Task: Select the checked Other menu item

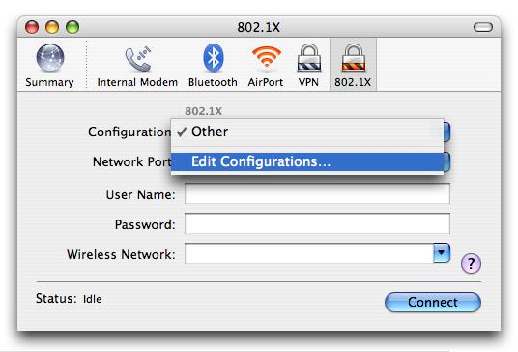Action: click(x=307, y=132)
